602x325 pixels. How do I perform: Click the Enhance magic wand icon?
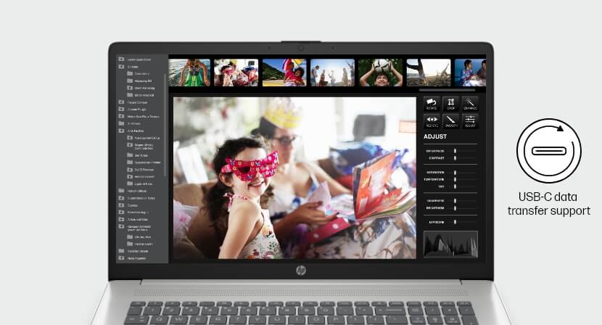point(469,103)
